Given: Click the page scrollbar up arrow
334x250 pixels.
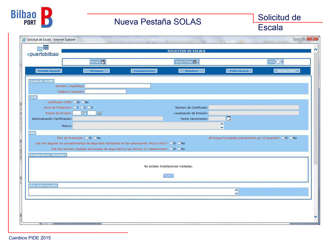Looking at the screenshot, I should click(315, 49).
